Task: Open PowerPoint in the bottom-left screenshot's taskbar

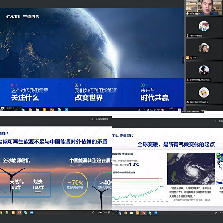Action: [x=19, y=212]
